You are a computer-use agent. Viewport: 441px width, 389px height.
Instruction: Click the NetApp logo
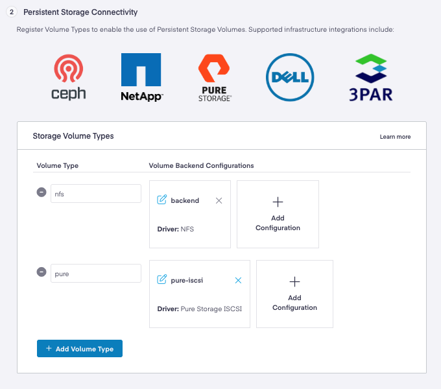pyautogui.click(x=141, y=77)
